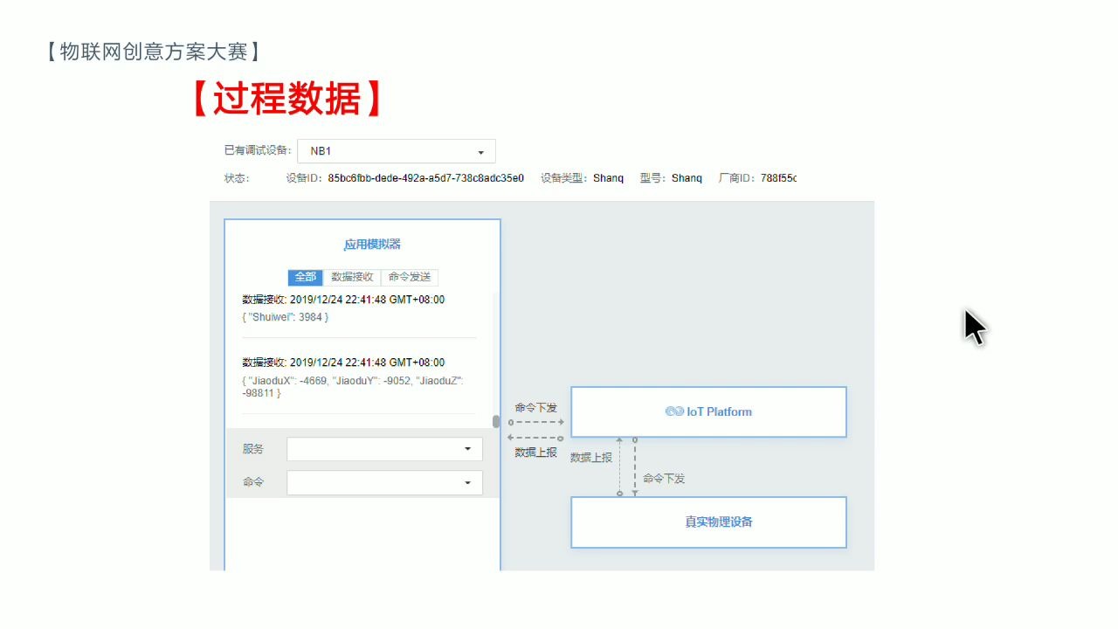
Task: Click the arrow of the NB1 device selector
Action: click(x=480, y=153)
